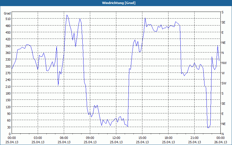Viewport: 232px width, 145px height.
Task: Select the 21:00 time axis label
Action: [194, 138]
